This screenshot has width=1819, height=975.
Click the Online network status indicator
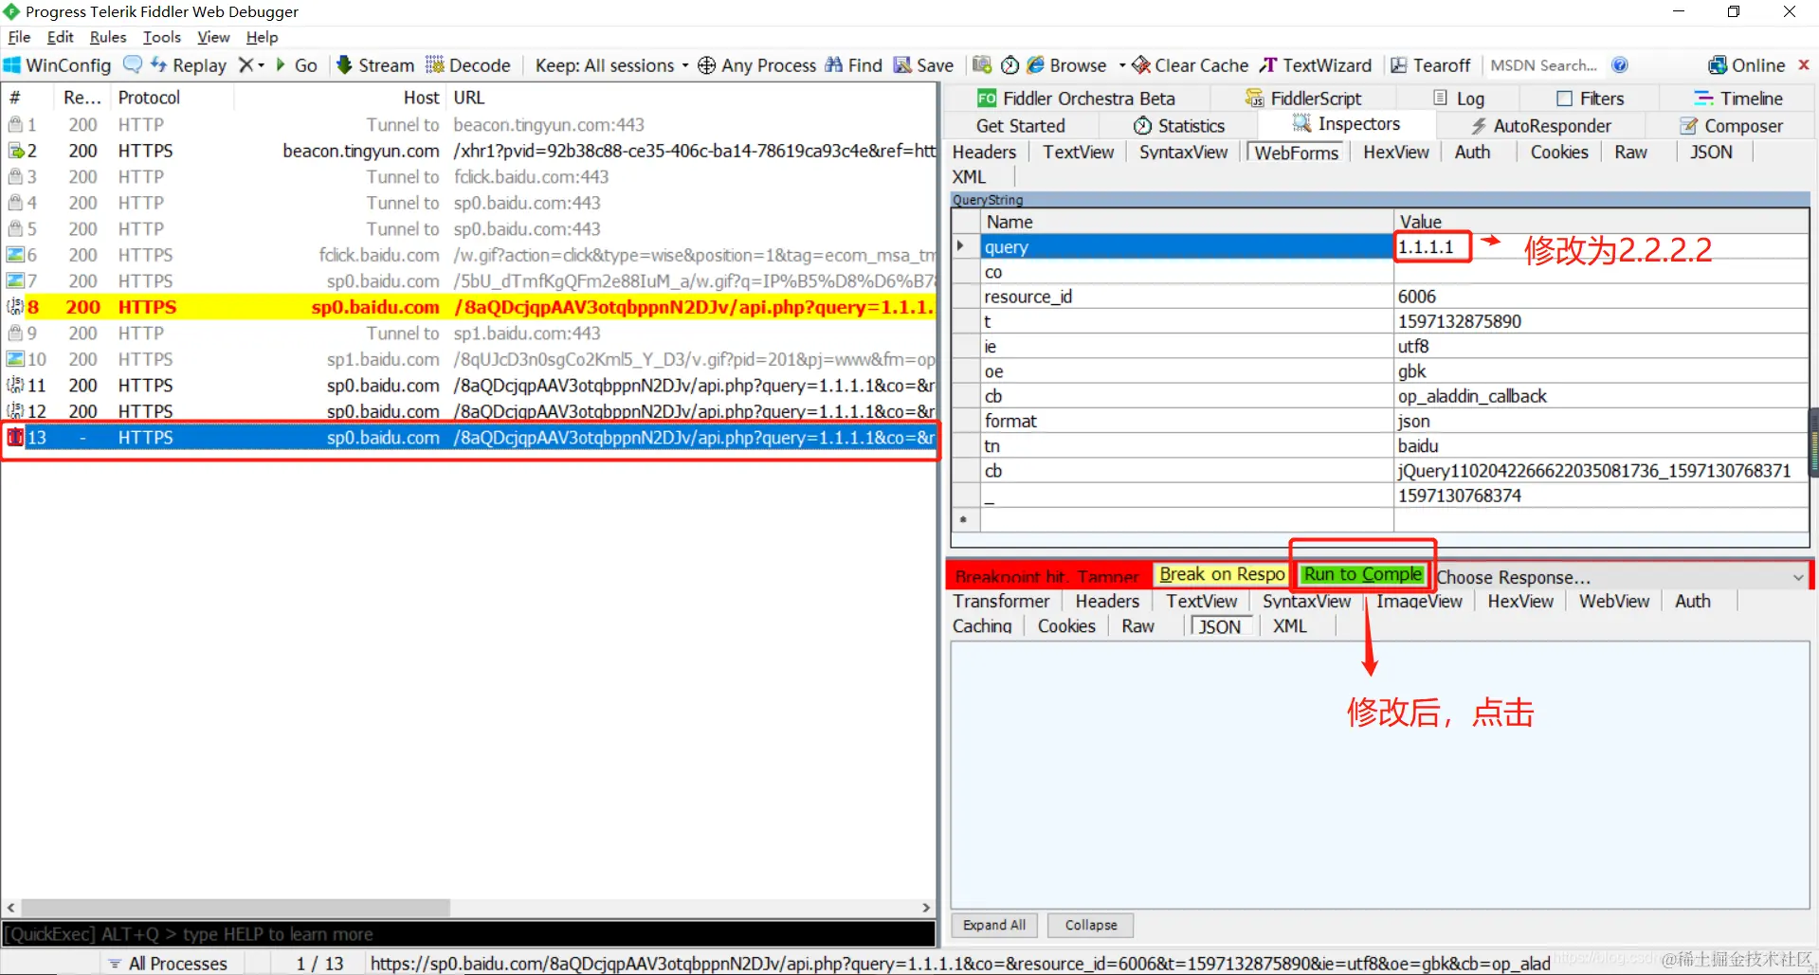(x=1747, y=65)
